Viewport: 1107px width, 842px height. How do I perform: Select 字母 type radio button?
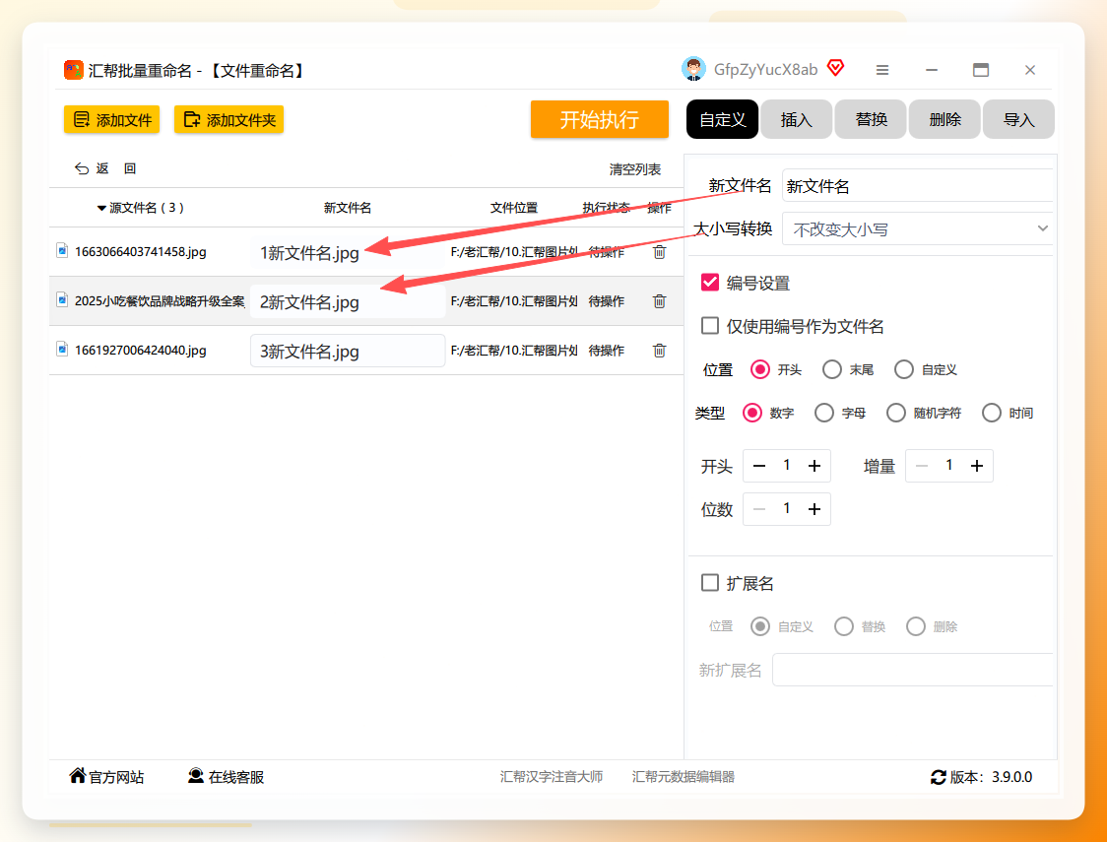pyautogui.click(x=824, y=413)
